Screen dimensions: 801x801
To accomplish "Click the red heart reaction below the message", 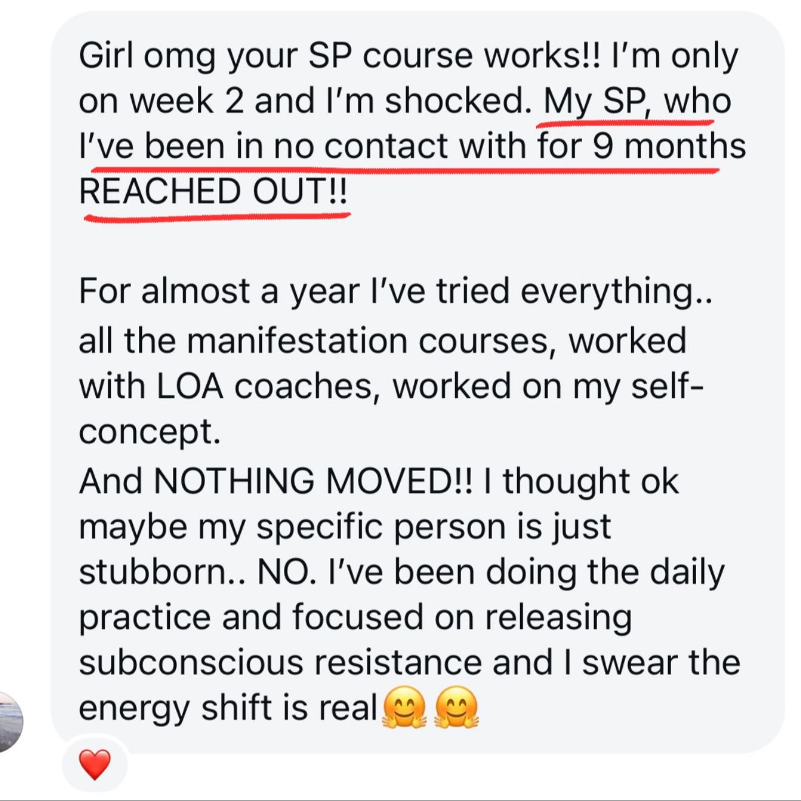I will [95, 764].
